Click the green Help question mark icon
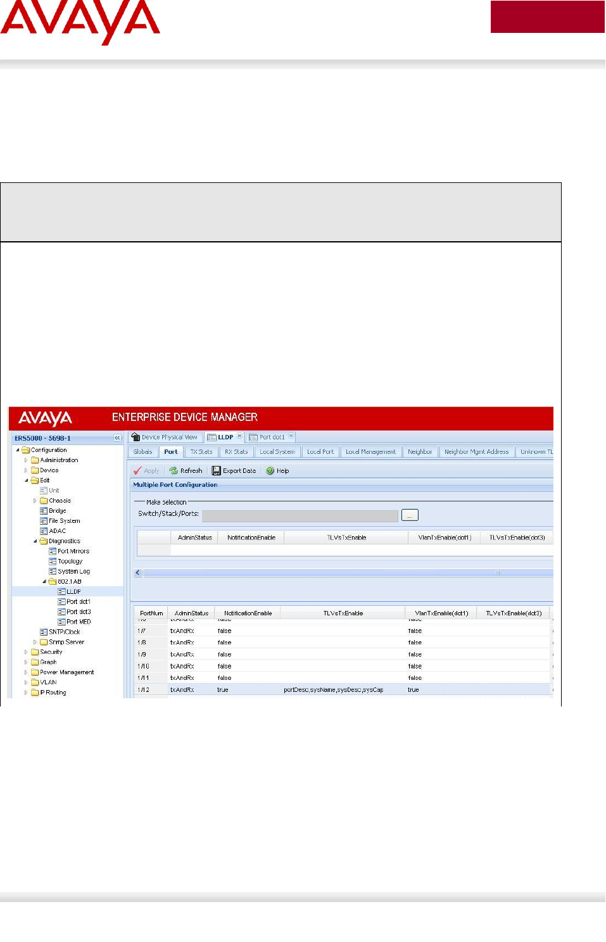Image resolution: width=606 pixels, height=942 pixels. (x=270, y=471)
